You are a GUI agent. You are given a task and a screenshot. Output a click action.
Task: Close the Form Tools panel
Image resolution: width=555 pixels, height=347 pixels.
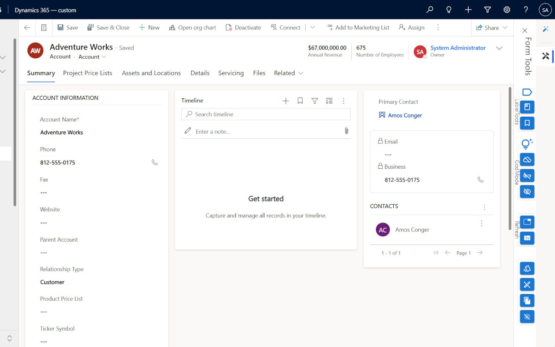[x=525, y=30]
